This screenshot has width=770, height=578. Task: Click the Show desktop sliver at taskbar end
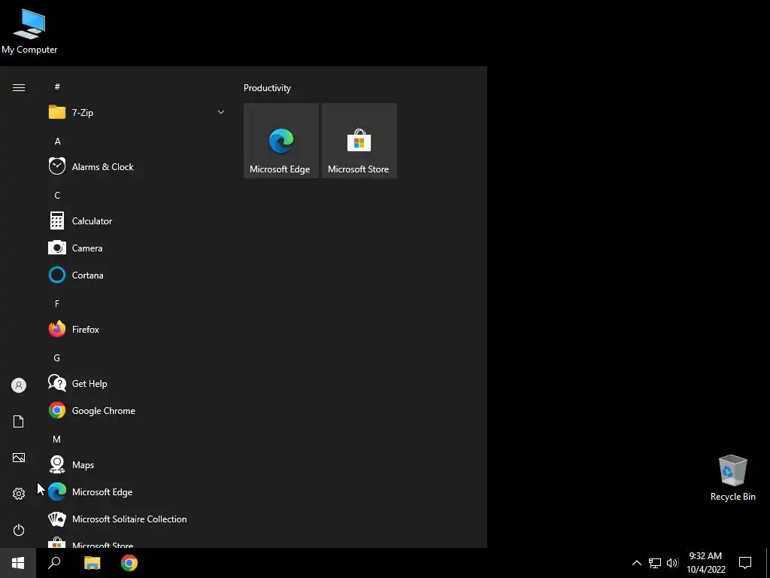coord(768,563)
